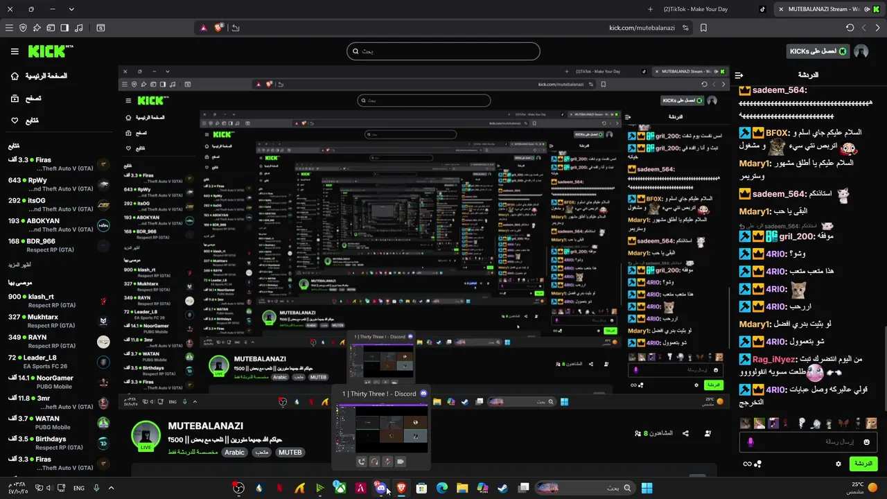Click the Discord camera button in preview
The height and width of the screenshot is (499, 887).
400,462
